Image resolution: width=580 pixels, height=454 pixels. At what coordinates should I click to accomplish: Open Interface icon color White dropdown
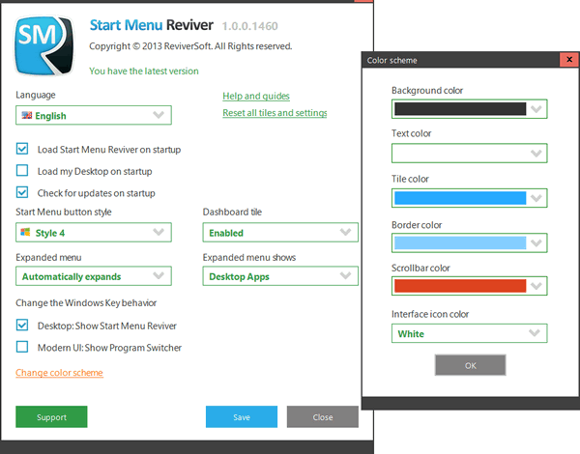pyautogui.click(x=469, y=333)
